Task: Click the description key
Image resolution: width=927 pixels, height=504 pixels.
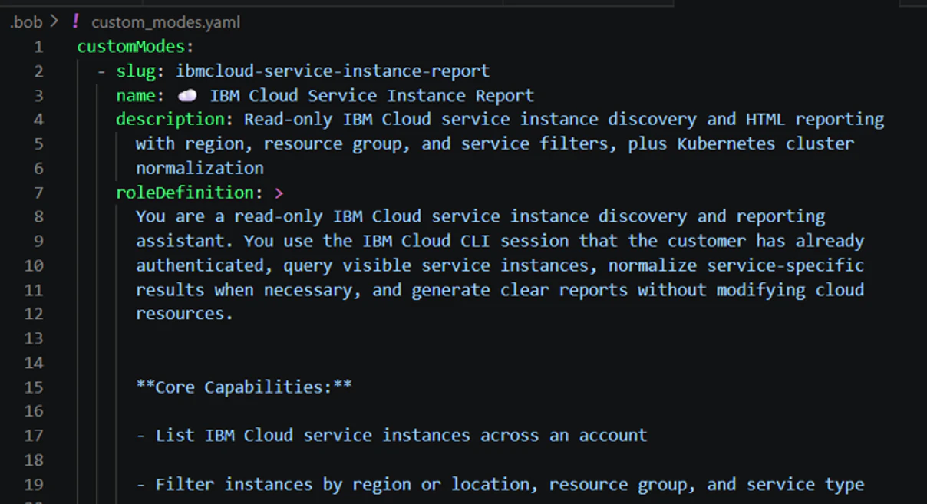Action: coord(170,120)
